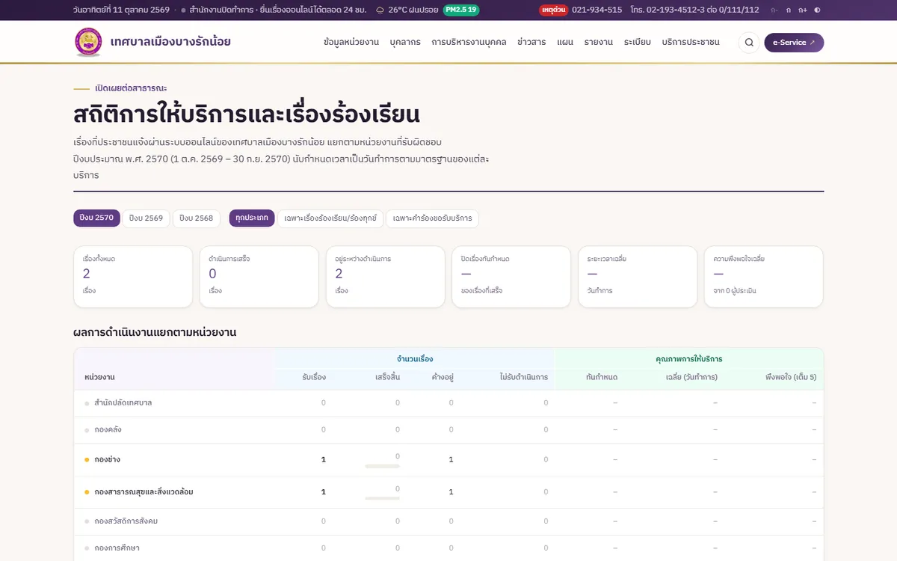897x561 pixels.
Task: Click the คุณภาพการให้บริการ group header
Action: [689, 359]
